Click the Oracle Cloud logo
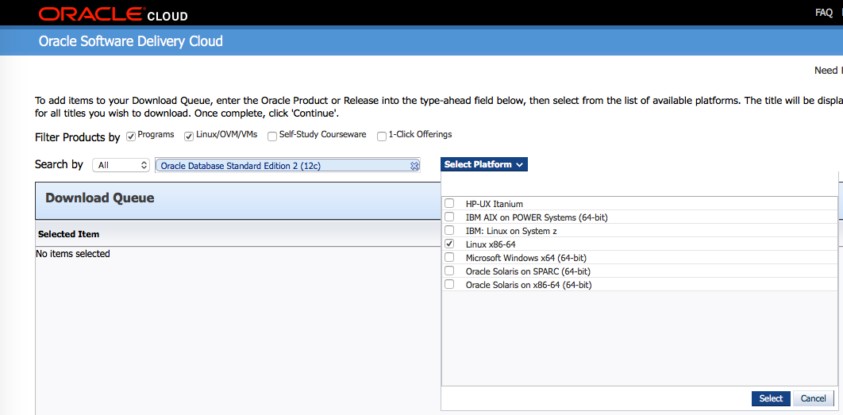Viewport: 843px width, 415px height. coord(113,13)
